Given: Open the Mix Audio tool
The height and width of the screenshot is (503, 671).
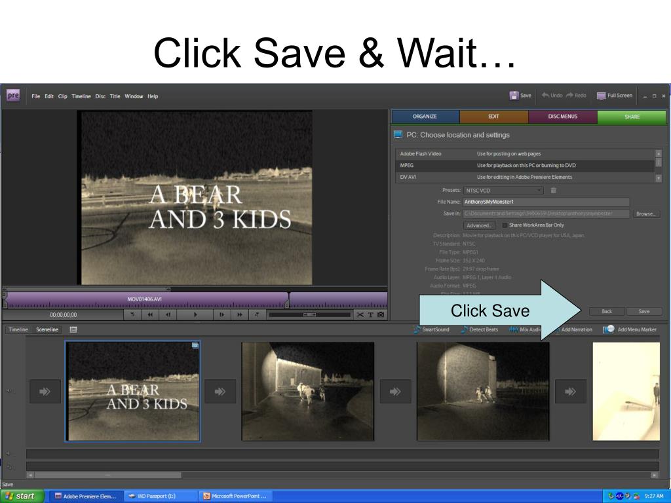Looking at the screenshot, I should 525,329.
